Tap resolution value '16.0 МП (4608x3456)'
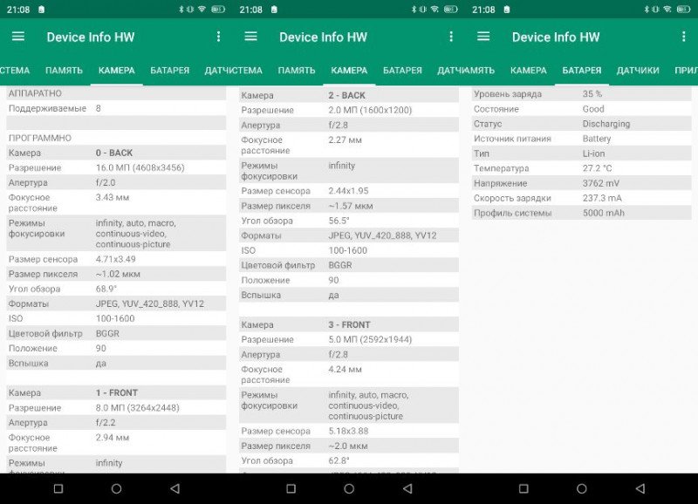698x504 pixels. click(140, 167)
